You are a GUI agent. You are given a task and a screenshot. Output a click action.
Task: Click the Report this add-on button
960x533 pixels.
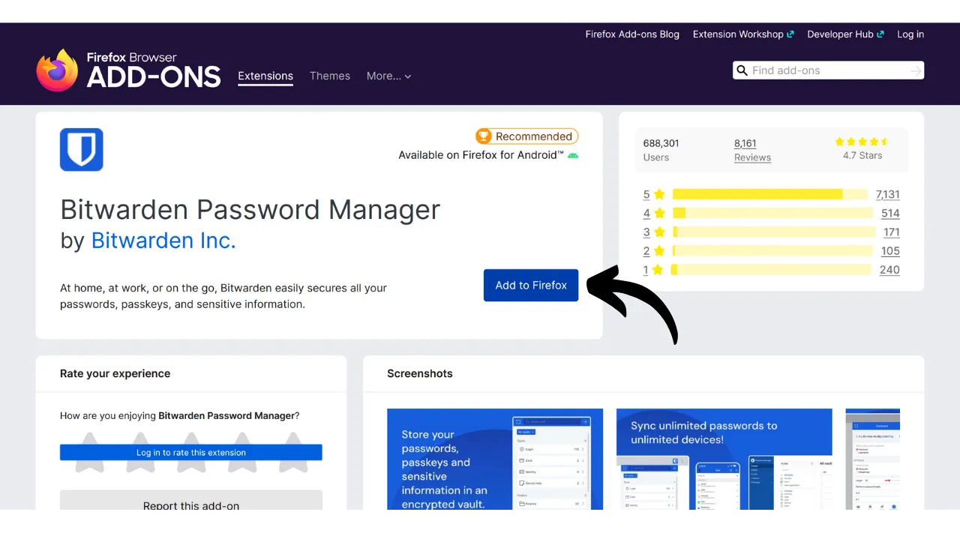click(x=191, y=506)
